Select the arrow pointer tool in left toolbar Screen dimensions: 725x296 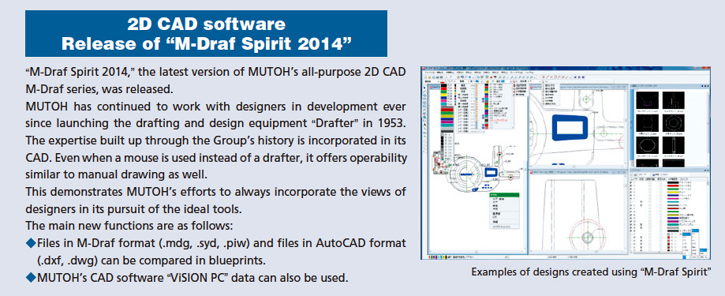tap(425, 88)
